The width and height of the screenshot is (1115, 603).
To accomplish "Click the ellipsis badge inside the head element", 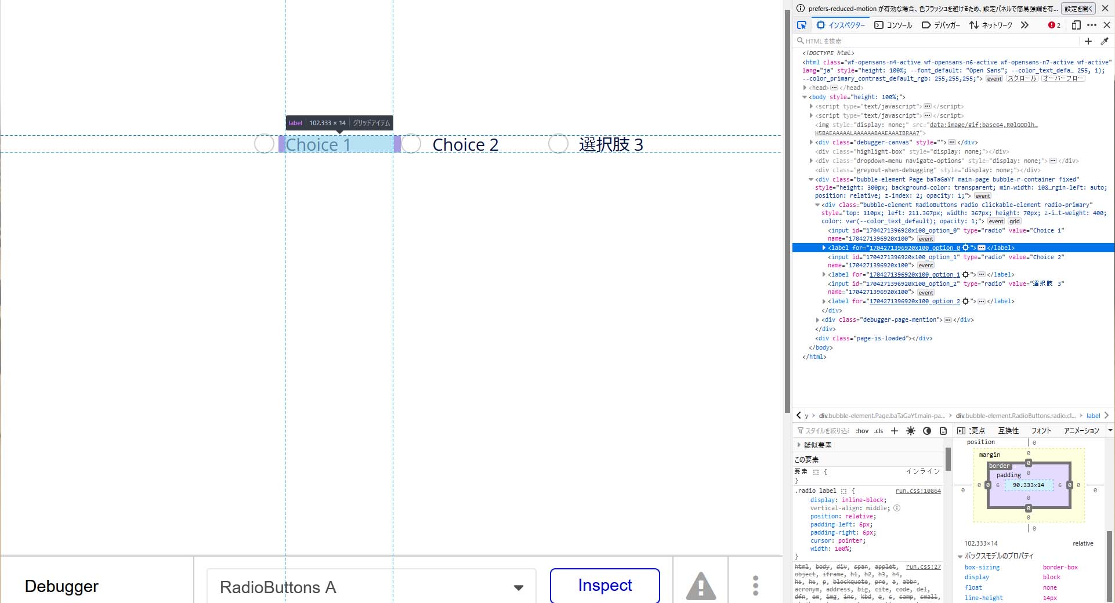I will pos(834,88).
